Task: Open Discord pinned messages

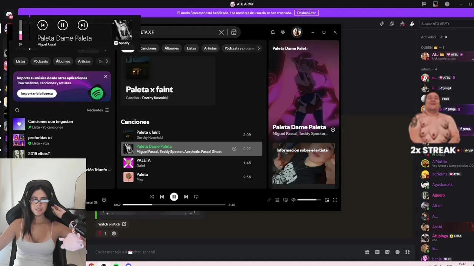Action: click(x=402, y=24)
